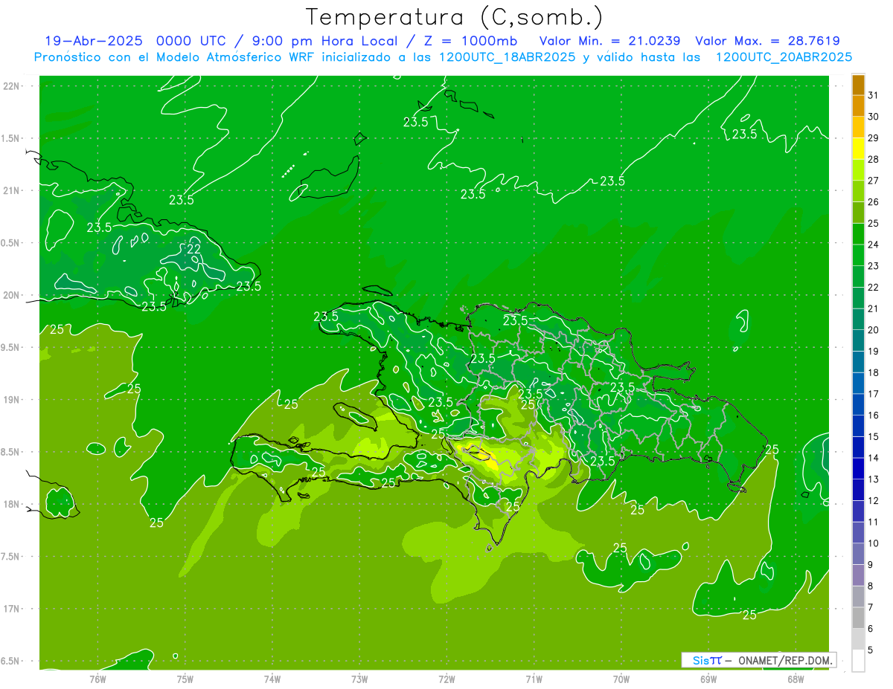Click the "25" value on the color scale
This screenshot has height=689, width=893.
pyautogui.click(x=872, y=223)
